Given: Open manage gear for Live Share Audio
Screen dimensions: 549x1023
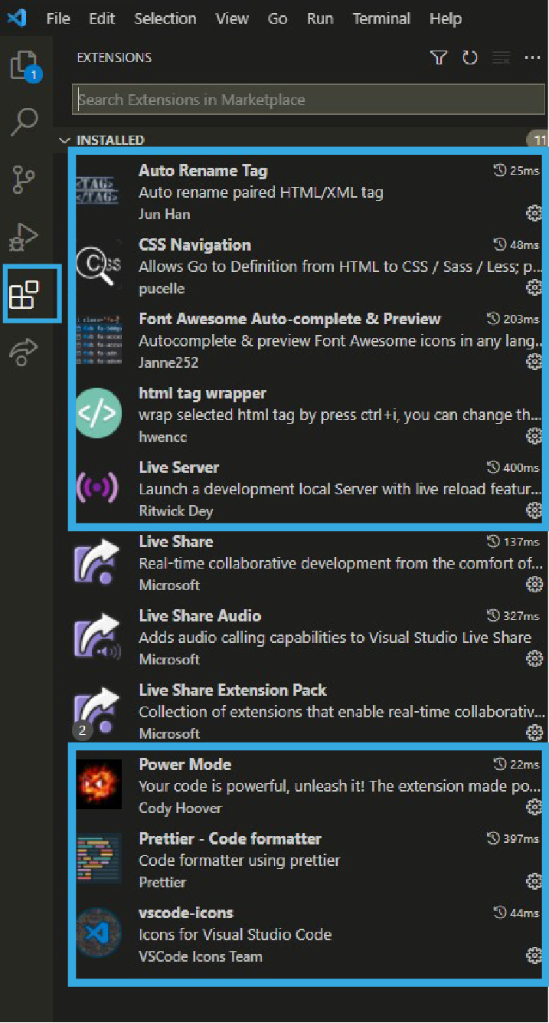Looking at the screenshot, I should 534,659.
